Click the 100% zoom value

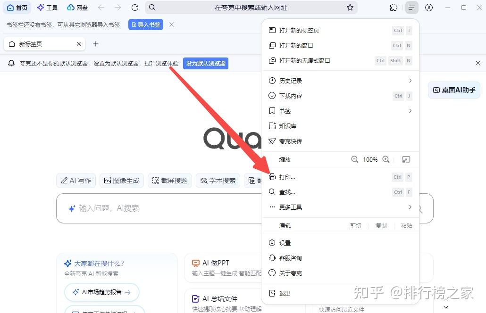(x=370, y=160)
